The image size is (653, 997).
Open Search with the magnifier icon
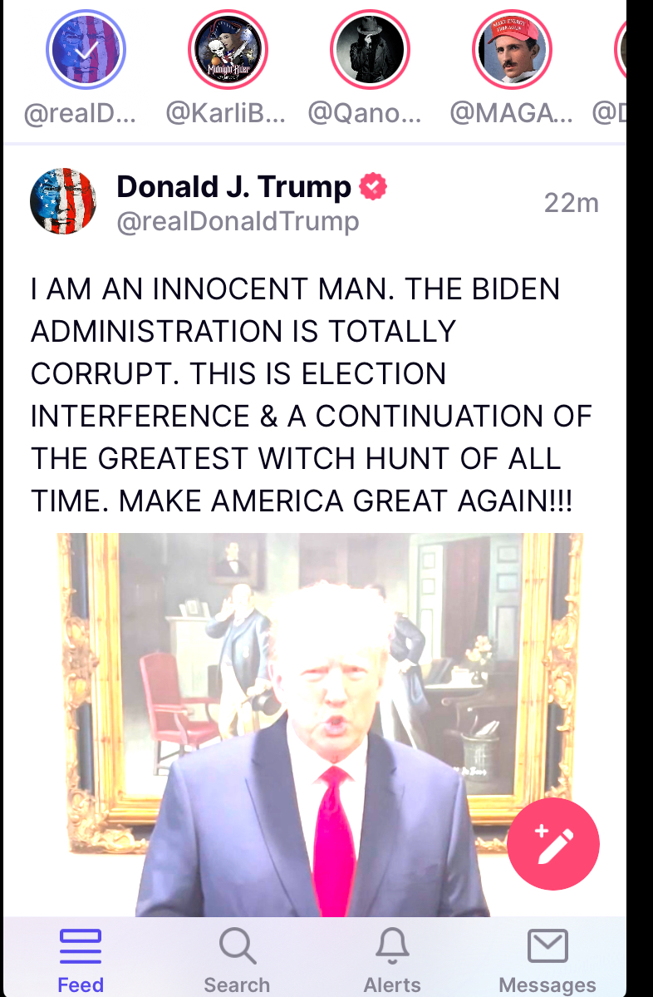coord(237,960)
